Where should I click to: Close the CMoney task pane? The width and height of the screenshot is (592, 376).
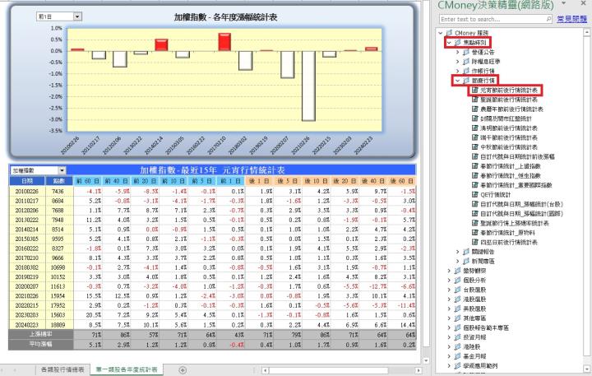583,3
